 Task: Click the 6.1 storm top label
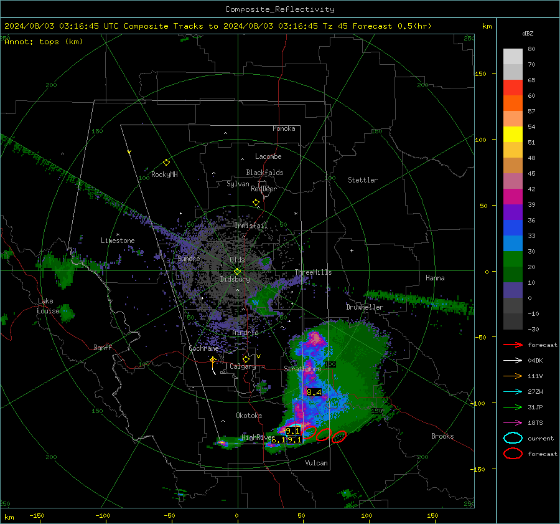click(278, 440)
